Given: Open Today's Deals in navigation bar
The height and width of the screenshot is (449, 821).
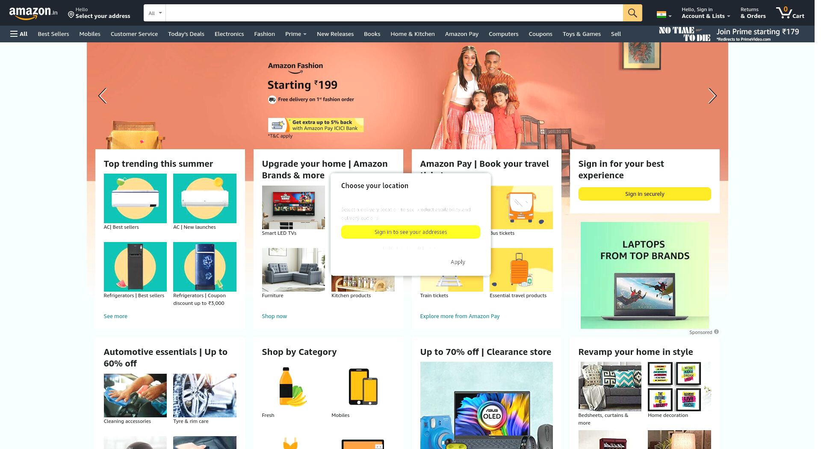Looking at the screenshot, I should tap(186, 34).
